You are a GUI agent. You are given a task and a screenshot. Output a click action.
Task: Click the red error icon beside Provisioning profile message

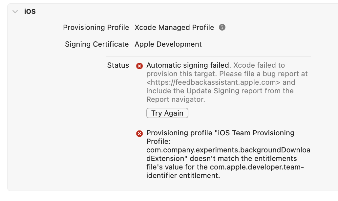pos(139,134)
